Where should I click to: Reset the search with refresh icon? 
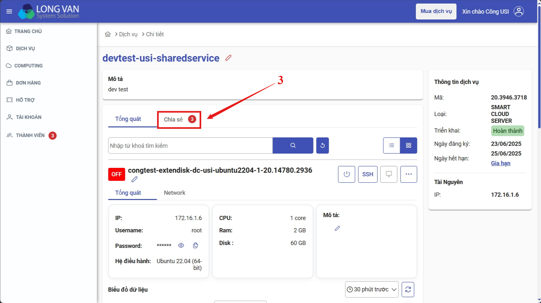pyautogui.click(x=323, y=146)
